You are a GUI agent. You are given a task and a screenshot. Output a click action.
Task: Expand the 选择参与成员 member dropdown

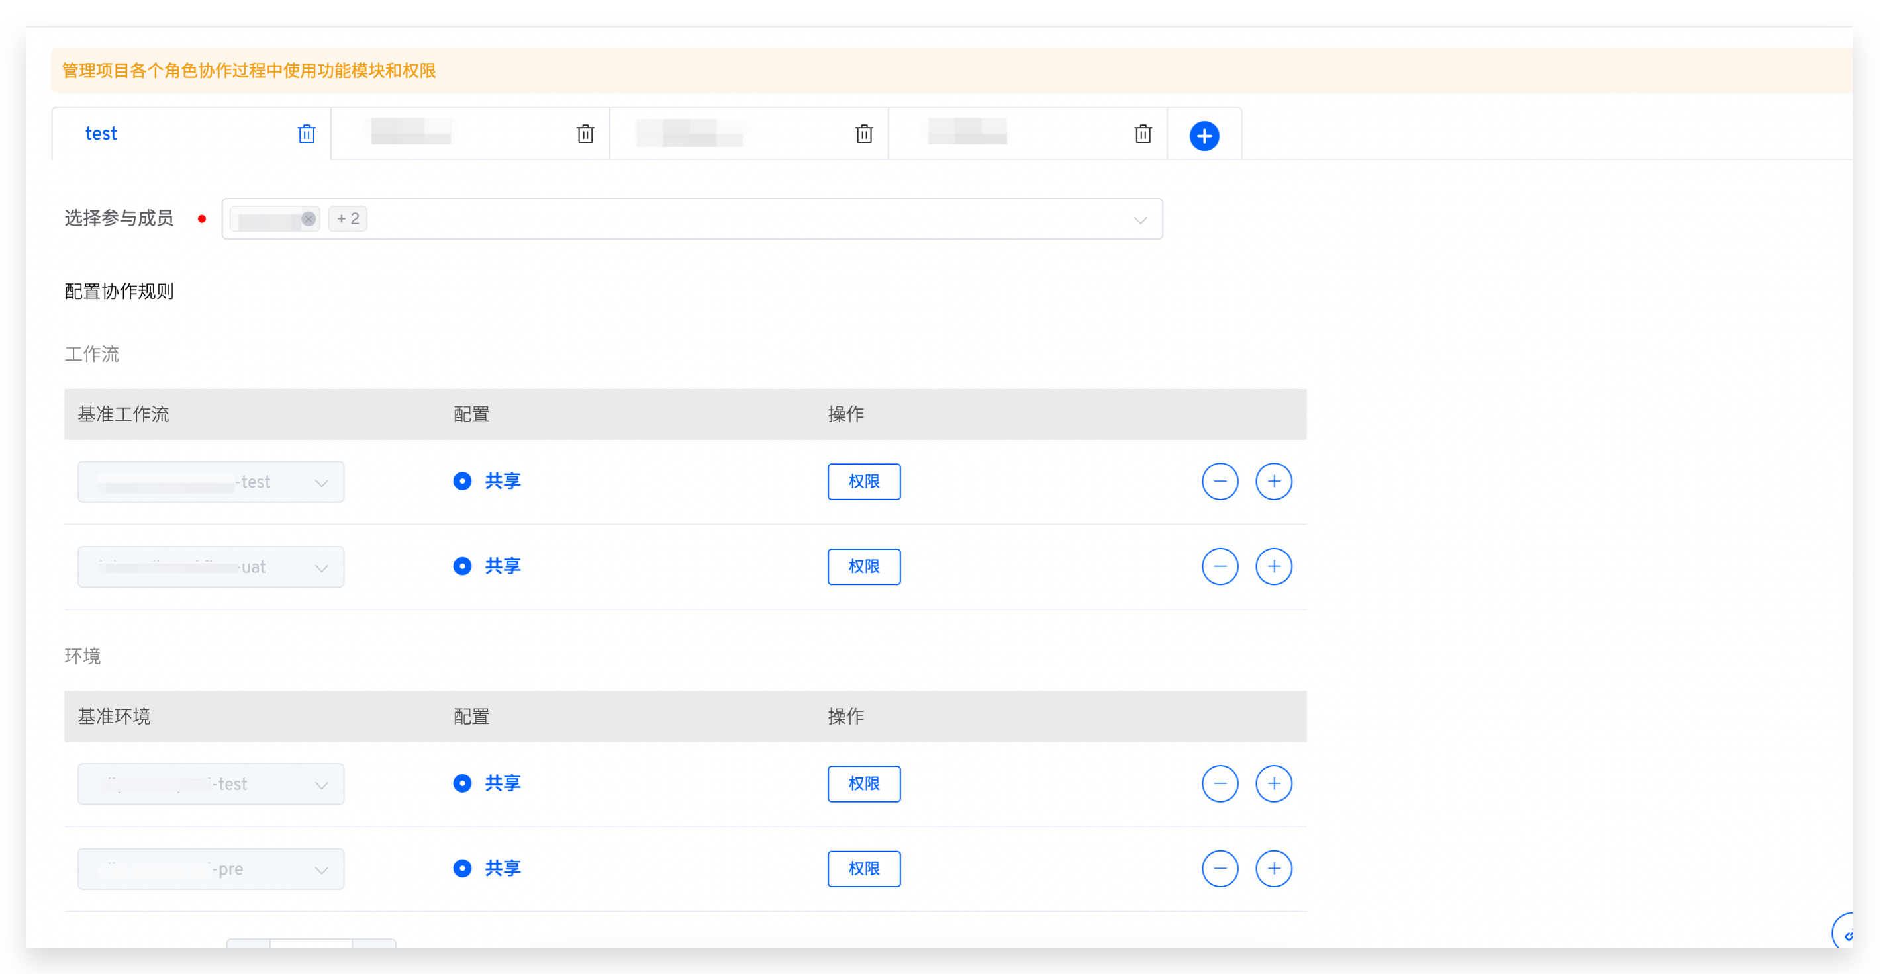pyautogui.click(x=1139, y=219)
